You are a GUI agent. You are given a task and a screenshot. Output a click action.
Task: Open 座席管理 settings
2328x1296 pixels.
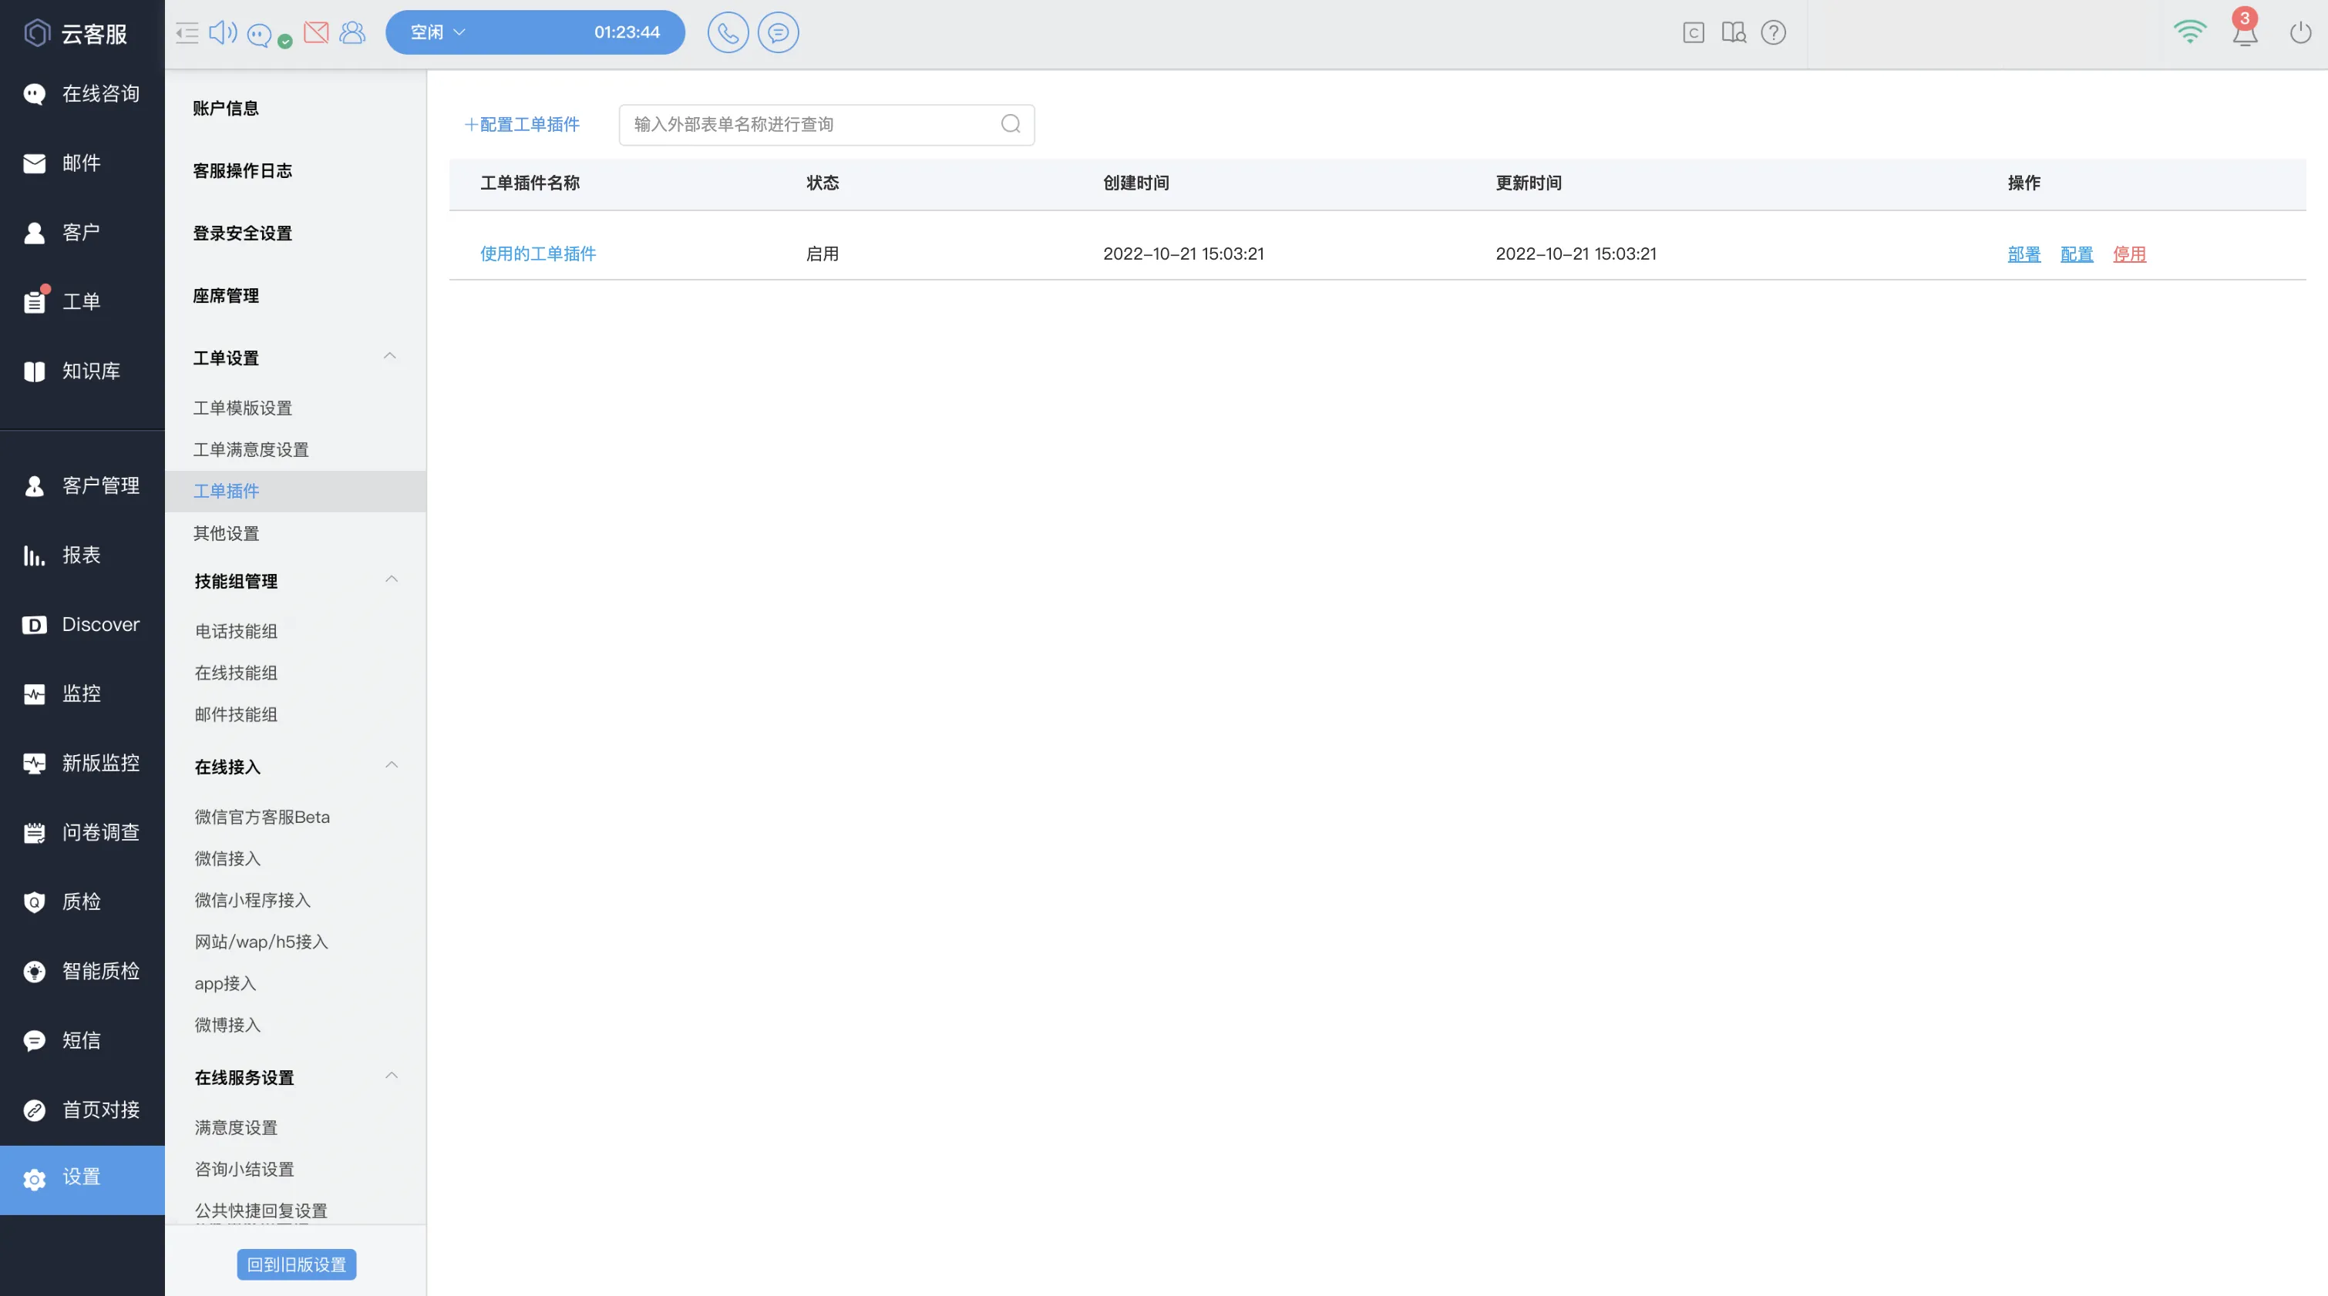point(226,295)
